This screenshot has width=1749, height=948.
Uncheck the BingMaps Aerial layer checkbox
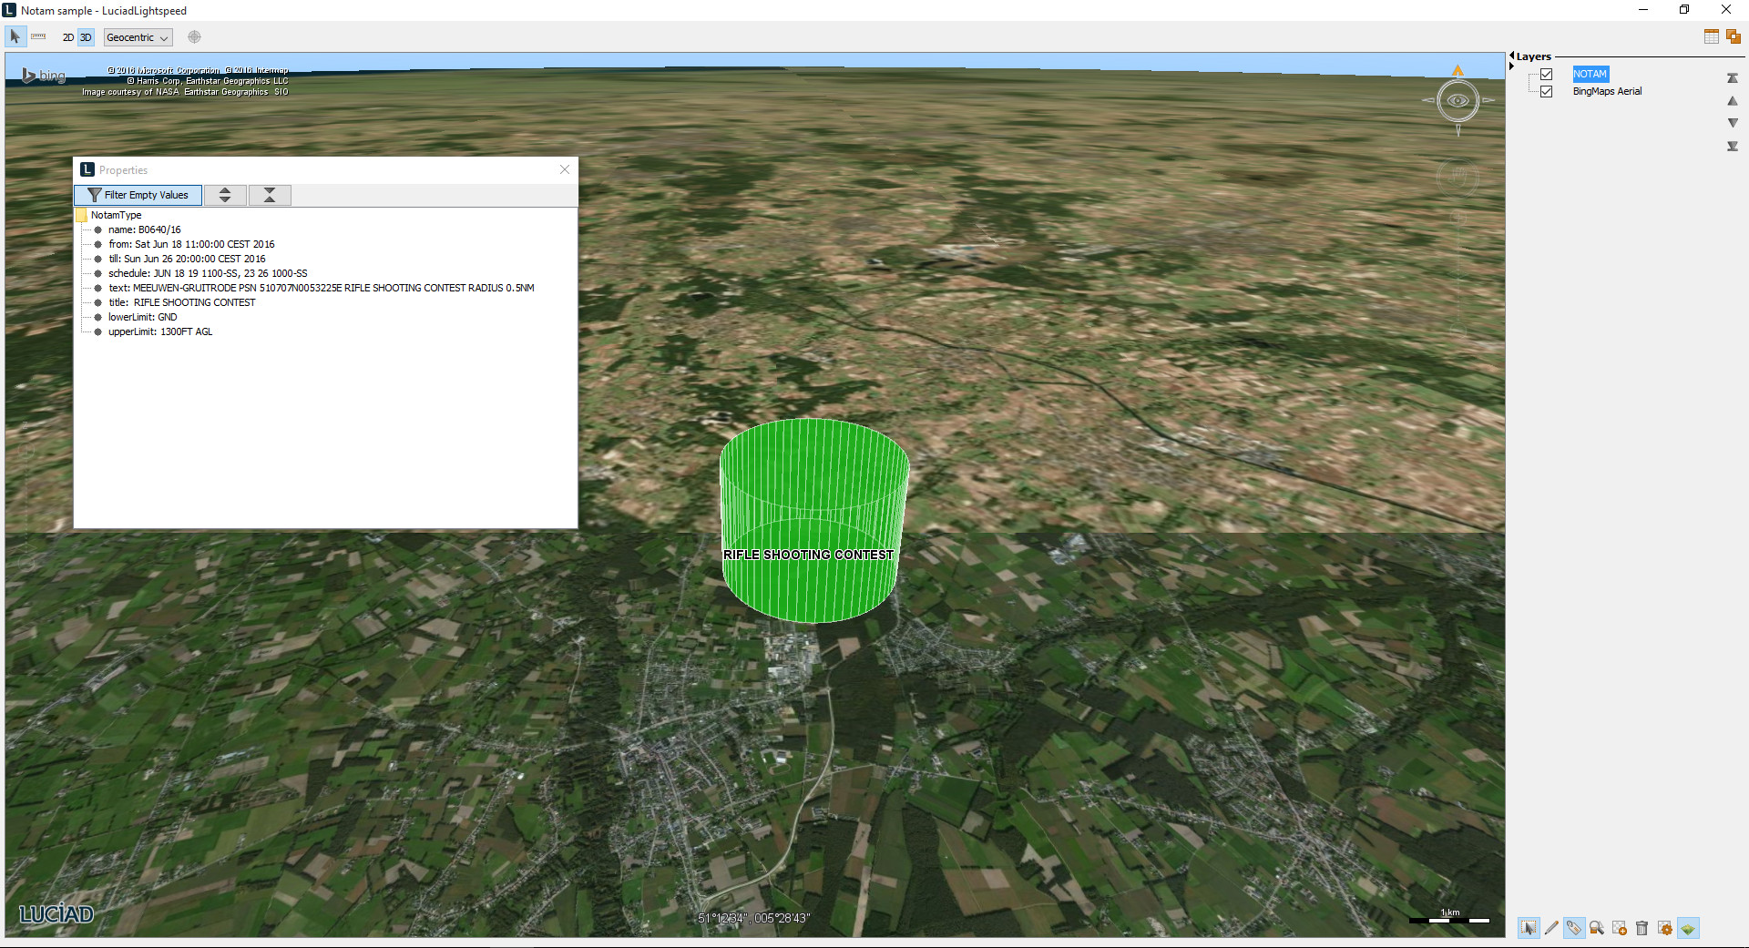tap(1546, 91)
